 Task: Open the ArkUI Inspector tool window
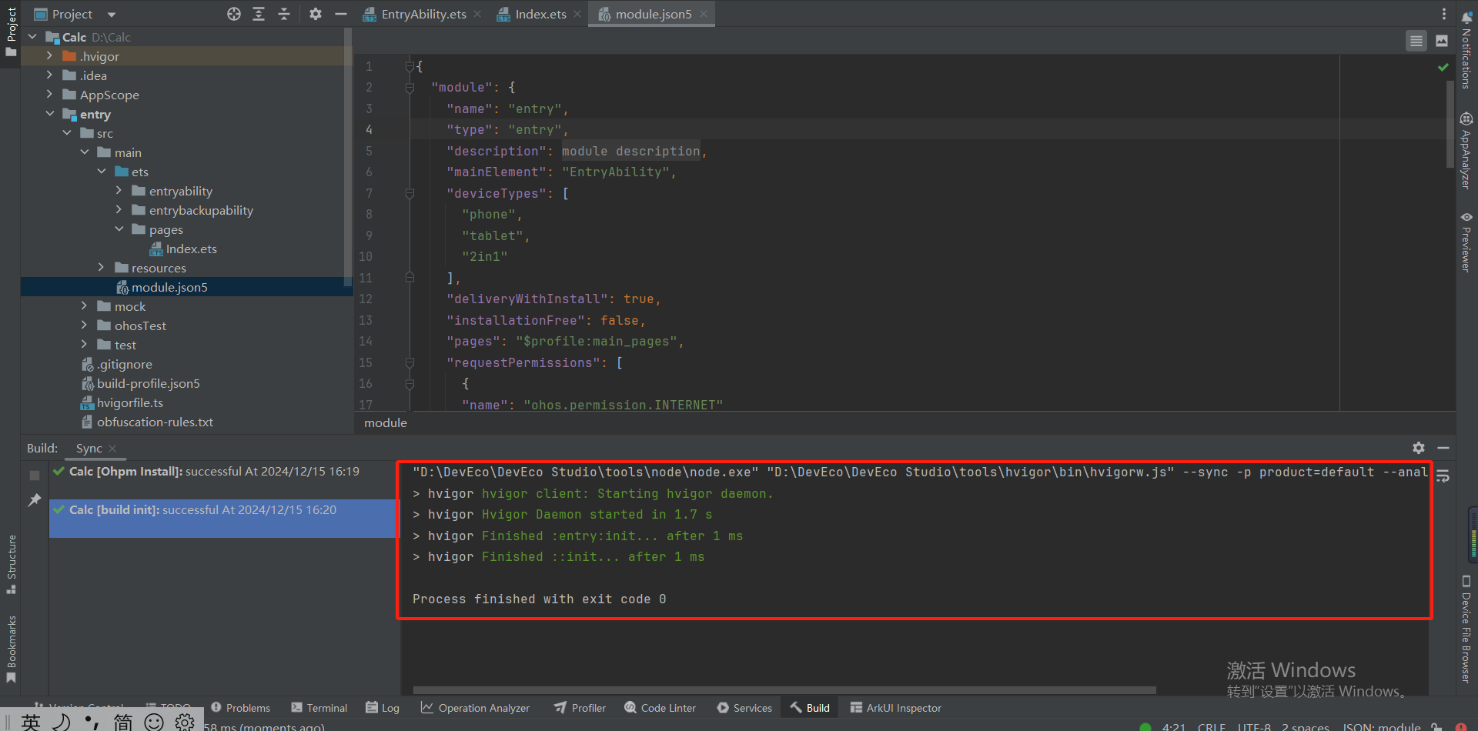[x=895, y=708]
